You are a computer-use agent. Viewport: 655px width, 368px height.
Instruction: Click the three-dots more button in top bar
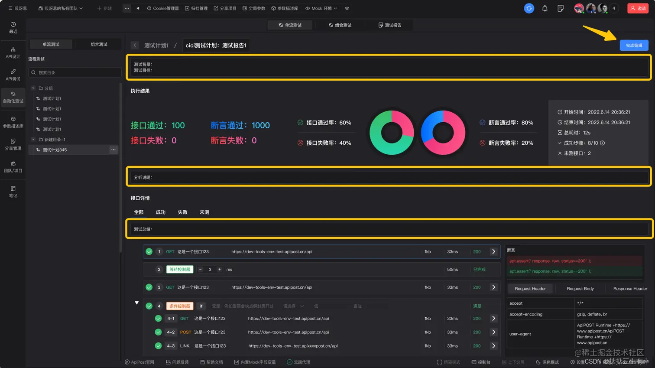126,8
